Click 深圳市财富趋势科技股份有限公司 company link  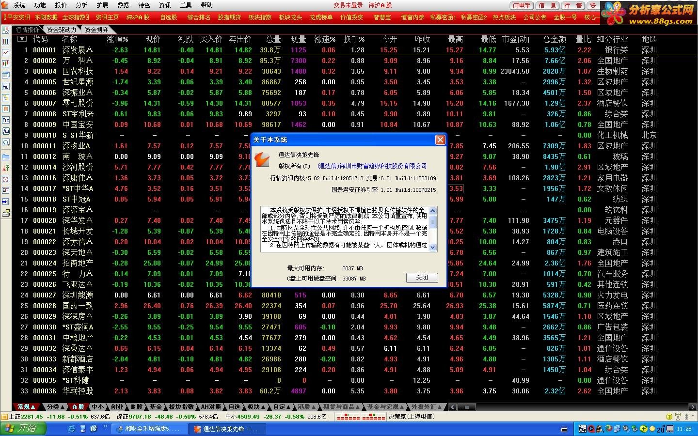(372, 166)
